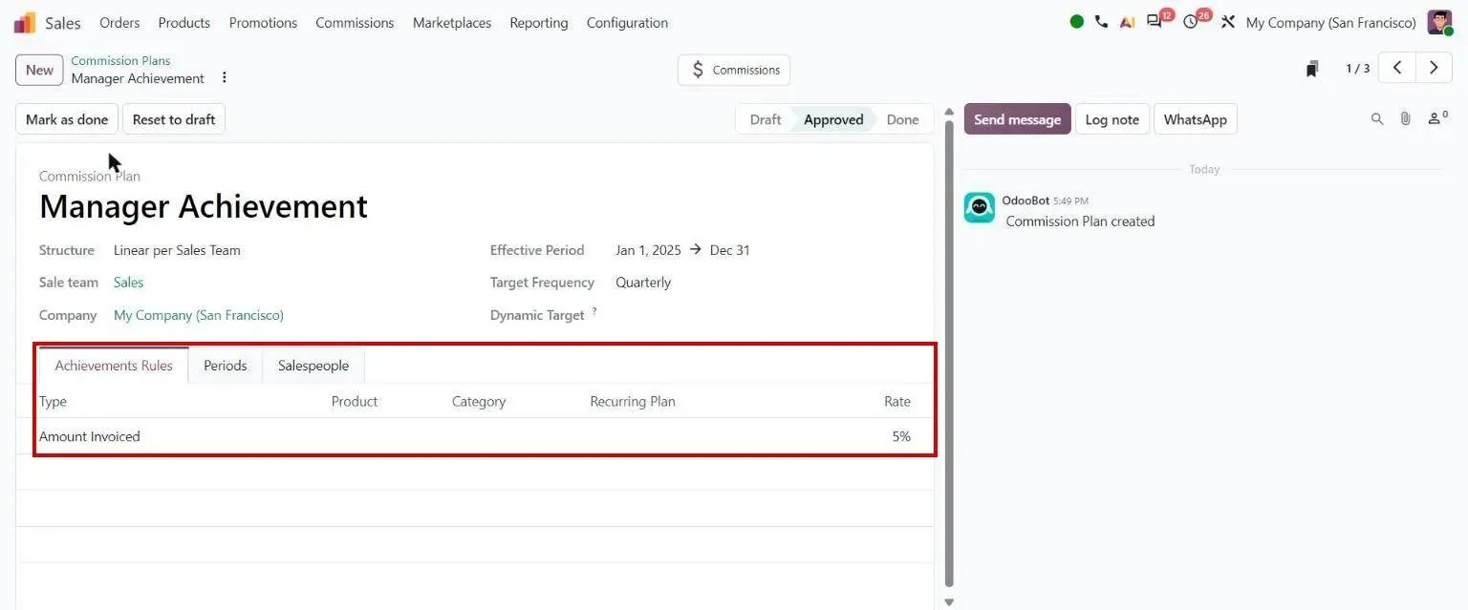The height and width of the screenshot is (610, 1468).
Task: Click the Amount Invoiced rule row
Action: (475, 436)
